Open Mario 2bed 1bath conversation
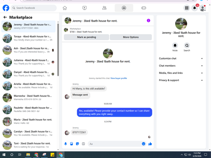Viewport: 211px width, 158px height. (28, 121)
